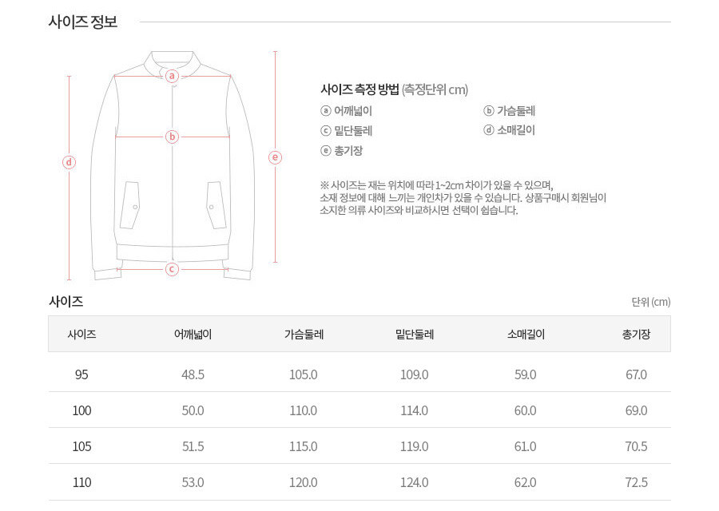Image resolution: width=719 pixels, height=511 pixels.
Task: Click the ⓔ 총기장 legend item
Action: click(x=341, y=150)
